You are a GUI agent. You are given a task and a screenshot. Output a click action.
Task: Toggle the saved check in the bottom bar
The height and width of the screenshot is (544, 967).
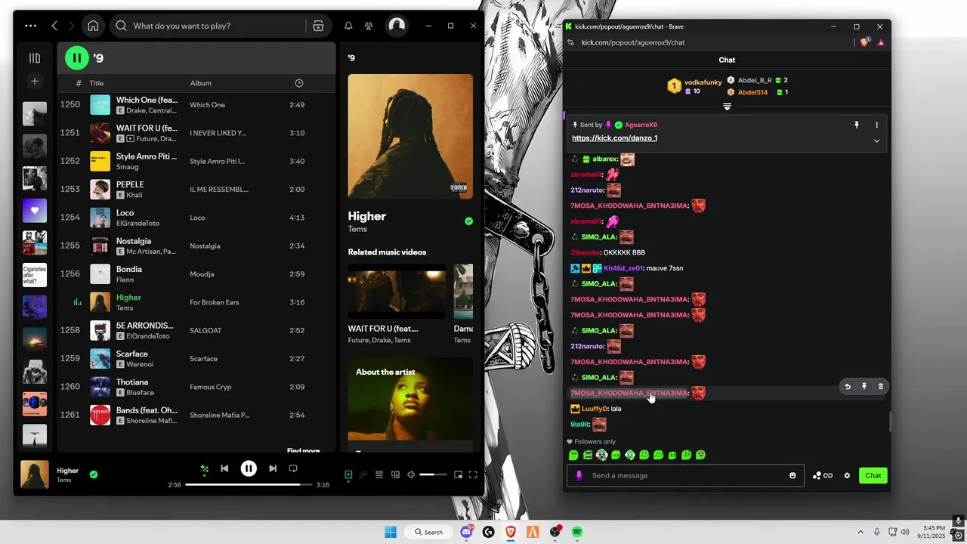point(94,474)
